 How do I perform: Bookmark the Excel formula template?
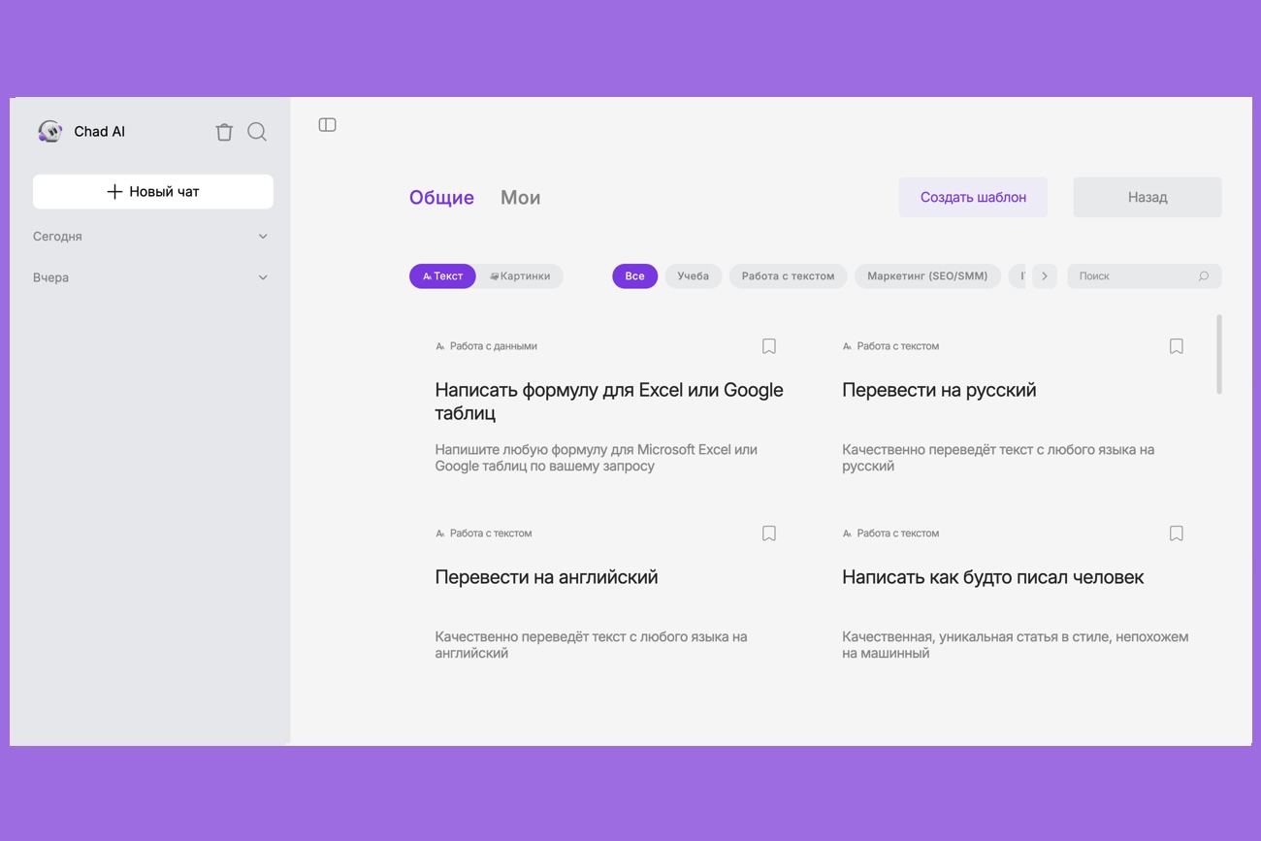768,345
